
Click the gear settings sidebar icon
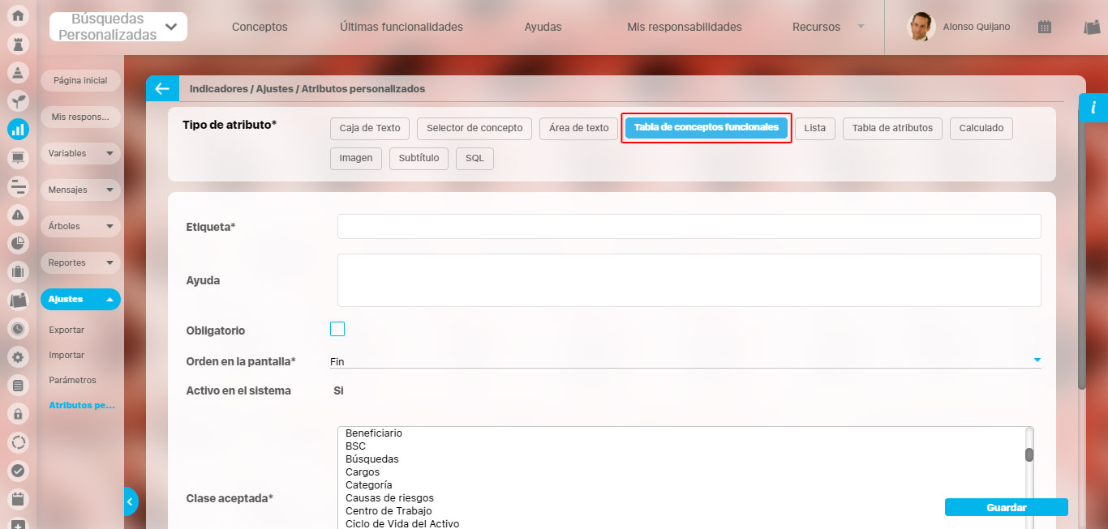pyautogui.click(x=18, y=356)
